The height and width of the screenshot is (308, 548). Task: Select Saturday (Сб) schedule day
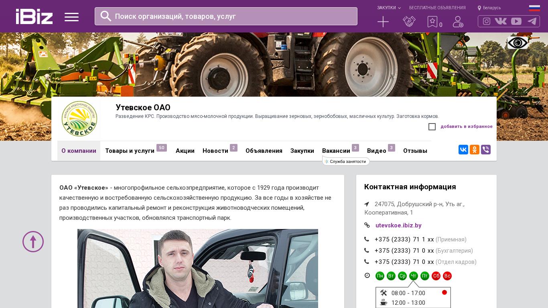(x=436, y=276)
